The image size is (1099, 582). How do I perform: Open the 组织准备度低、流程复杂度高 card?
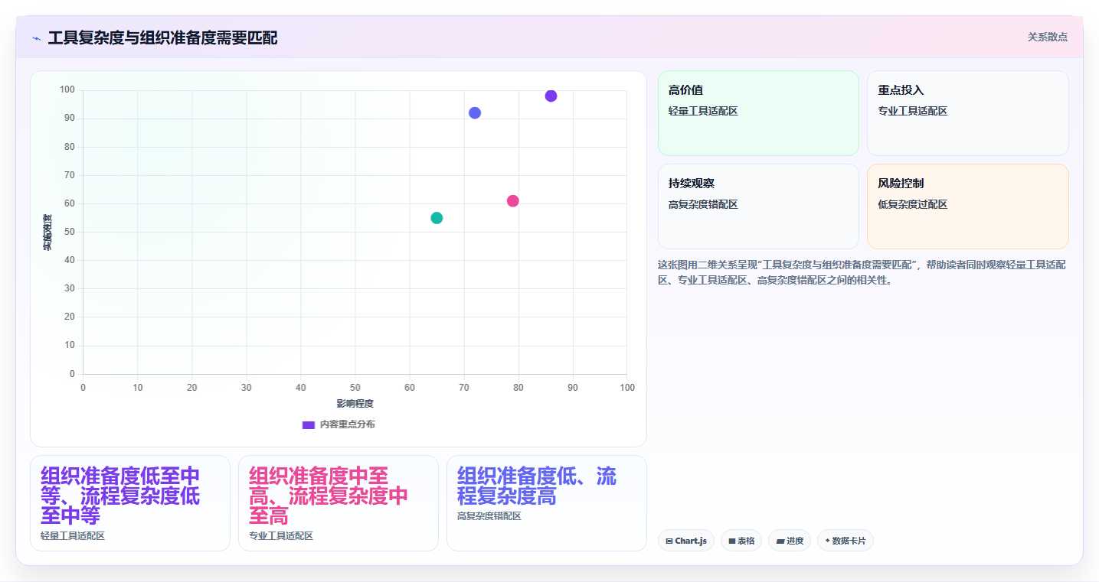click(x=547, y=503)
